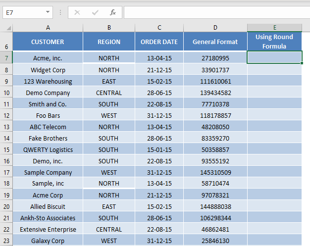Image resolution: width=310 pixels, height=246 pixels.
Task: Select order date in Widget Corp row
Action: [x=159, y=70]
